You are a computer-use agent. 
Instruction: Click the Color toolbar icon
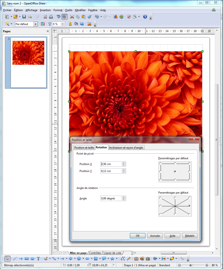pyautogui.click(x=42, y=24)
